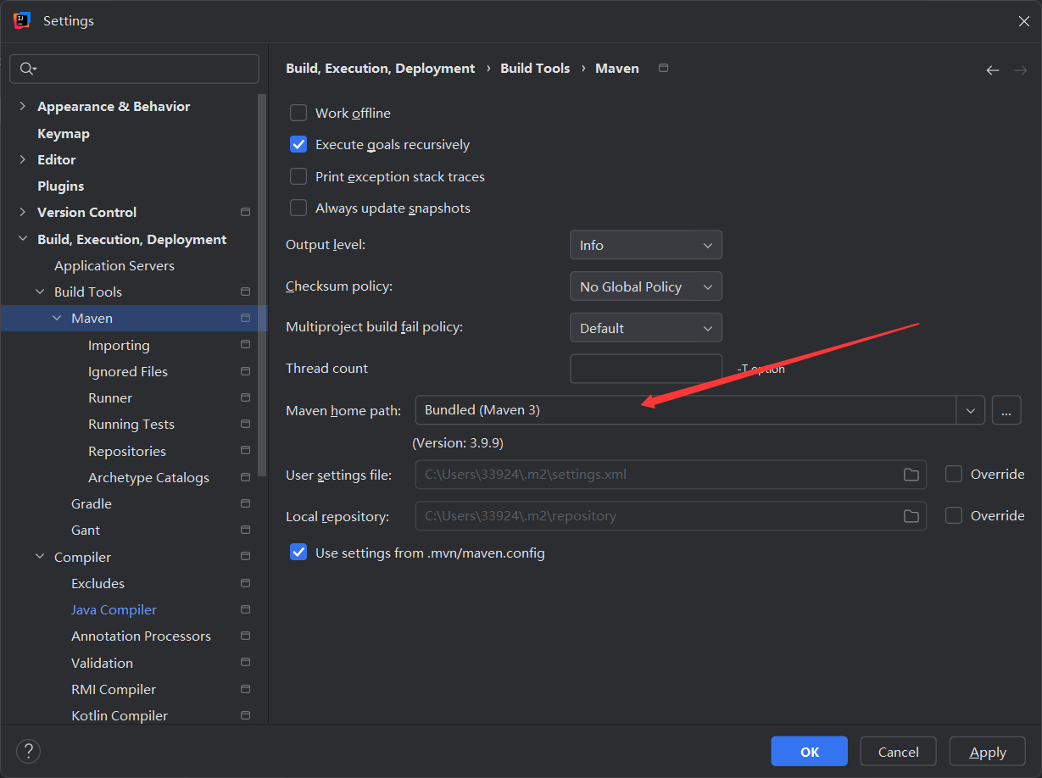This screenshot has height=778, width=1042.
Task: Click project icon on Repositories row
Action: coord(246,451)
